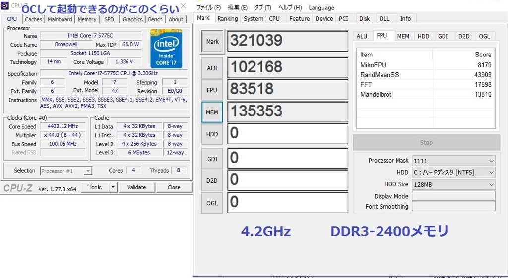Click the FFT result row
Viewport: 508px width, 278px height.
click(426, 84)
